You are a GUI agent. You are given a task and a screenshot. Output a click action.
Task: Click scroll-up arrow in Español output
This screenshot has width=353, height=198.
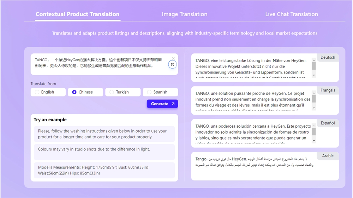point(314,126)
